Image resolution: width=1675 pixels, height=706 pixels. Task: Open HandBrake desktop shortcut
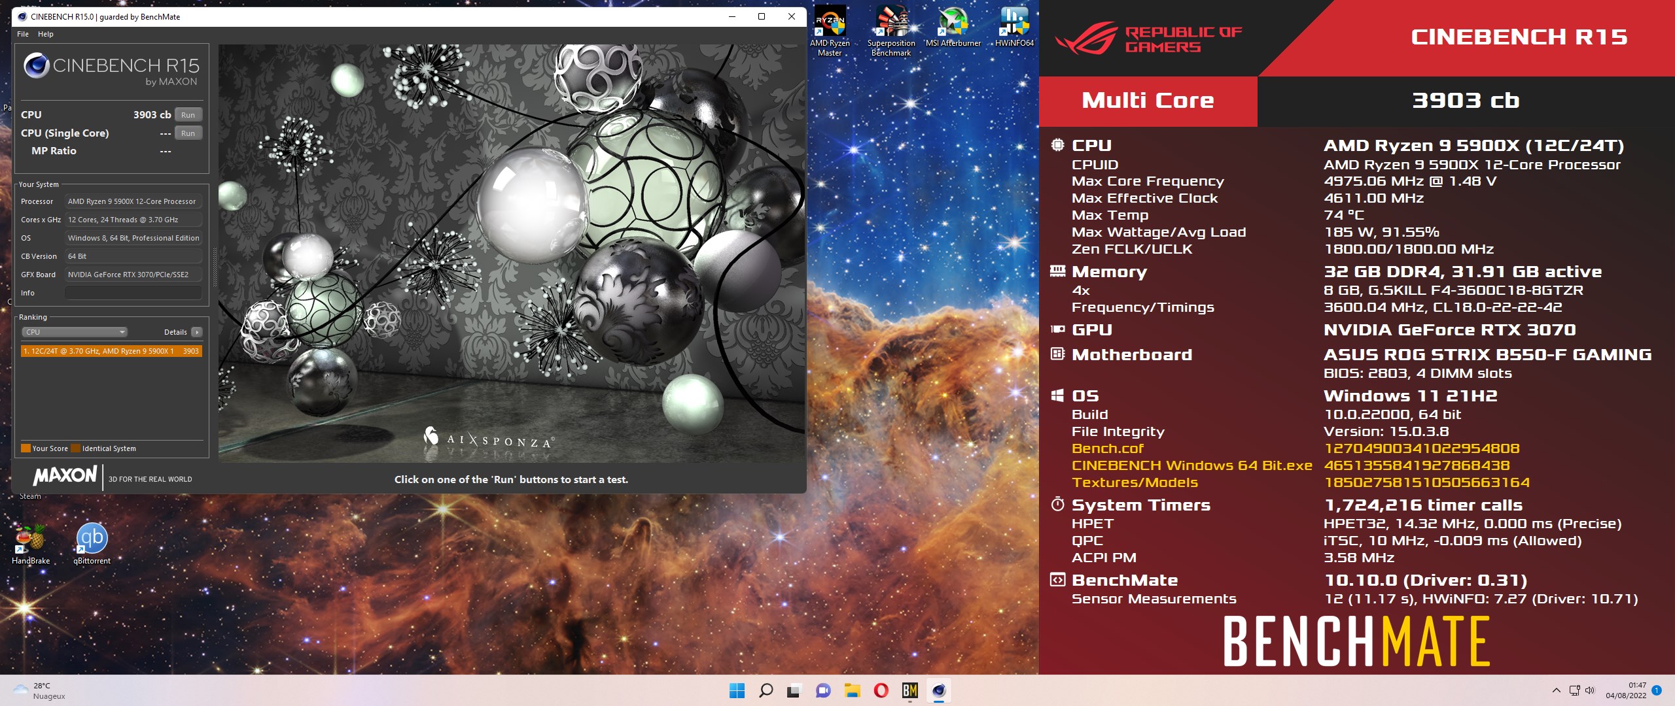31,545
